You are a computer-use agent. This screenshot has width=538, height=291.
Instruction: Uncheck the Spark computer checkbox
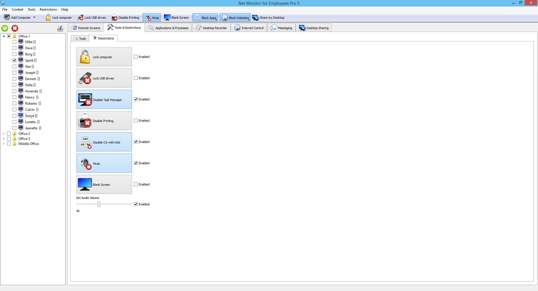15,60
